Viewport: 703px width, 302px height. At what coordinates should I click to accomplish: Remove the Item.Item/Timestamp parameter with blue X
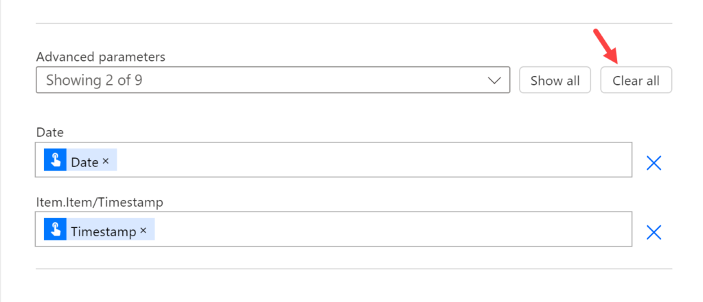(x=654, y=232)
